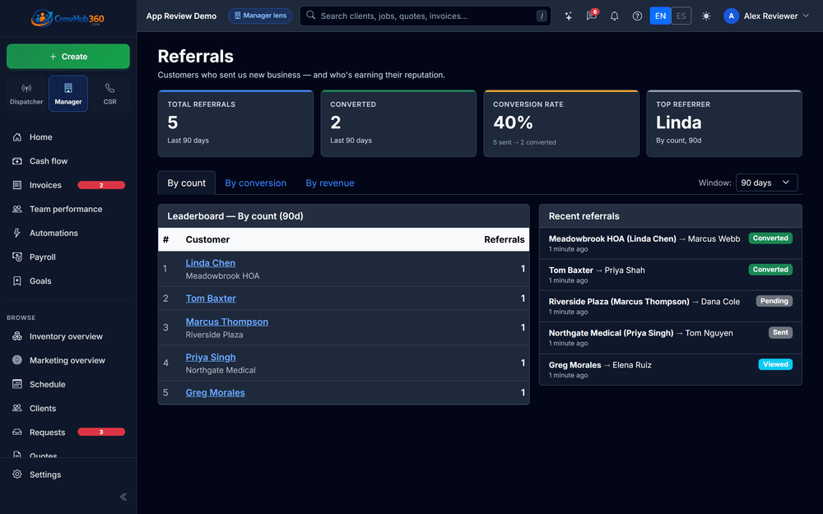The width and height of the screenshot is (823, 514).
Task: Open Clients page
Action: 68,408
